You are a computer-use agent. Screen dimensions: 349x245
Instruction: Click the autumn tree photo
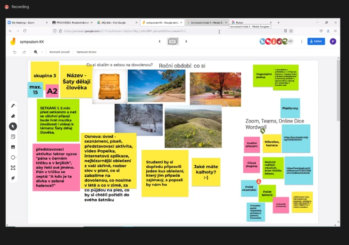click(x=215, y=90)
